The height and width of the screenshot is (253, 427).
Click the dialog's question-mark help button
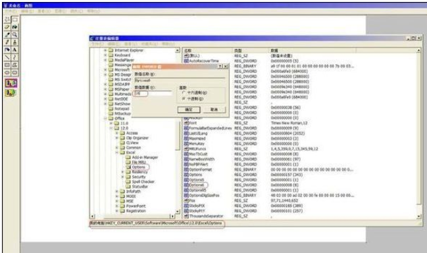pos(220,66)
